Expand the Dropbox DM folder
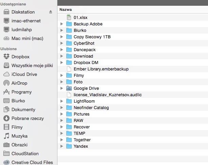 pyautogui.click(x=62, y=63)
